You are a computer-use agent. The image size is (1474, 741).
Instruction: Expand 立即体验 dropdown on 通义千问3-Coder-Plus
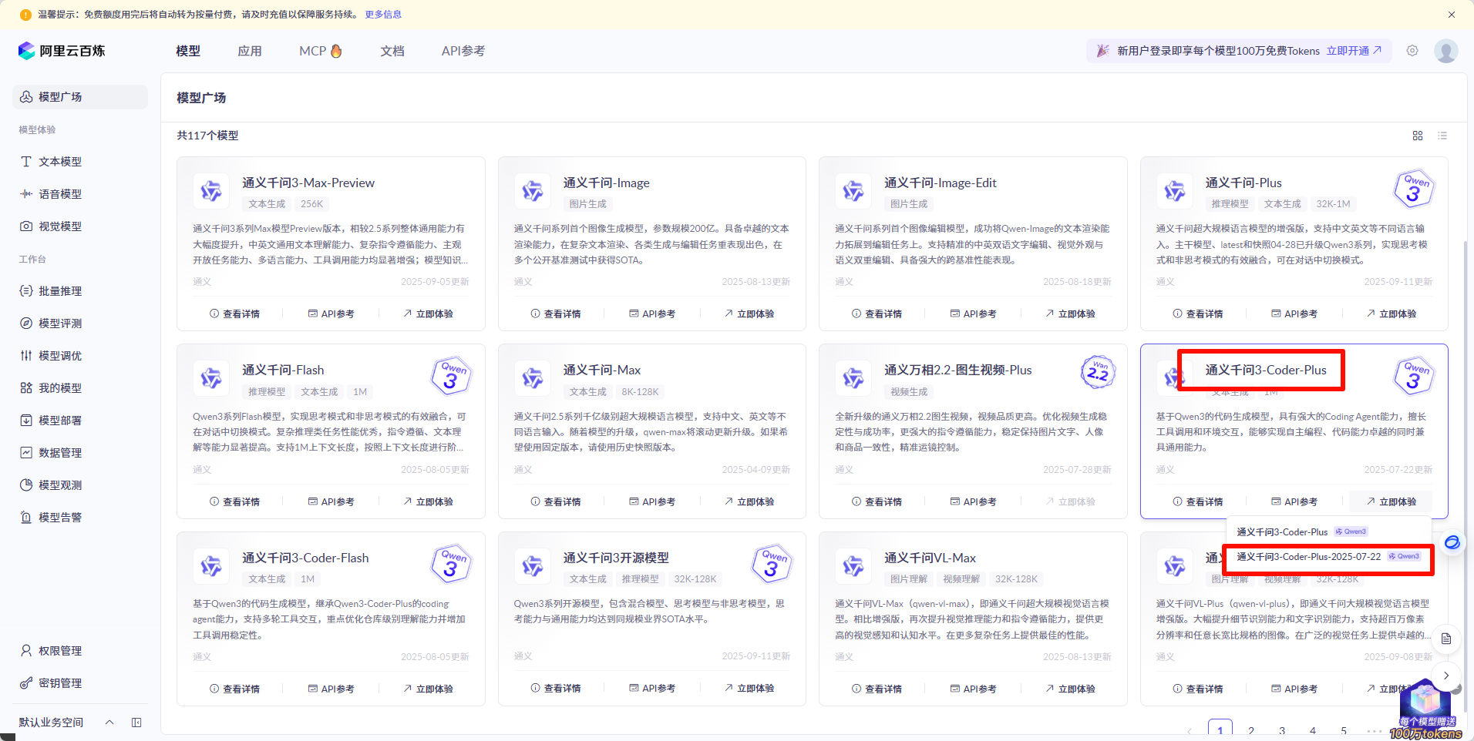pyautogui.click(x=1392, y=502)
